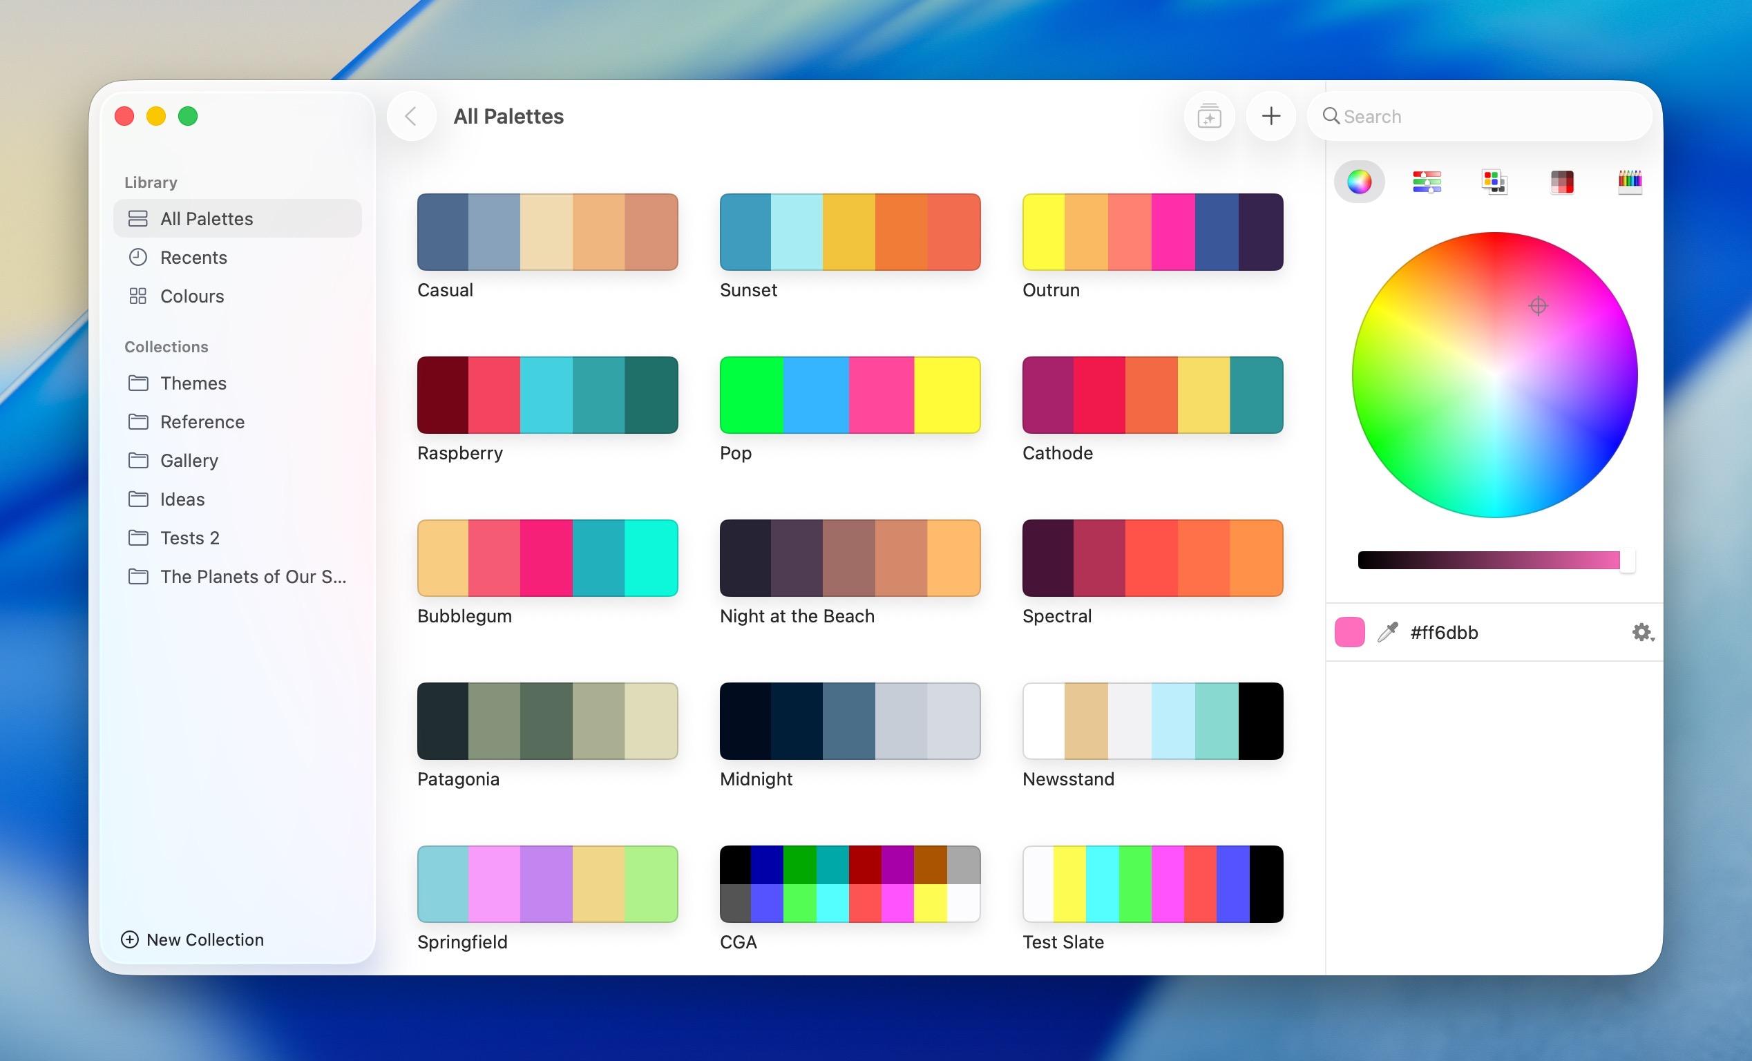This screenshot has width=1752, height=1061.
Task: Select All Palettes in the sidebar
Action: pos(238,218)
